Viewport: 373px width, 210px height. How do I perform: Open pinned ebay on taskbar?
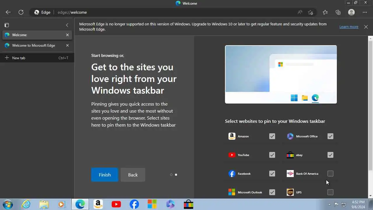tap(188, 204)
